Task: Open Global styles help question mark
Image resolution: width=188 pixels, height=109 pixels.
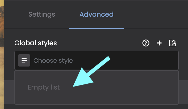Action: tap(146, 43)
